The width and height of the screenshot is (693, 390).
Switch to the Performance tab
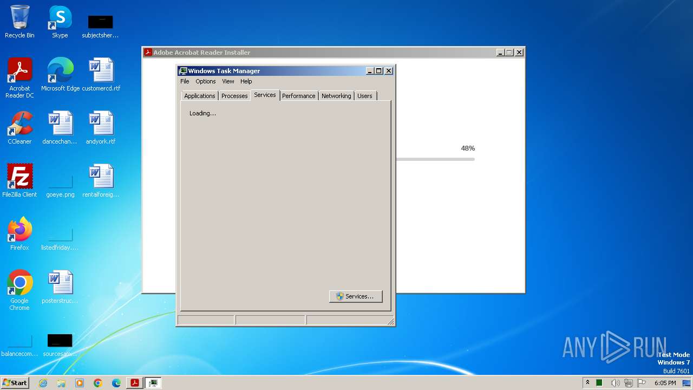[x=298, y=96]
